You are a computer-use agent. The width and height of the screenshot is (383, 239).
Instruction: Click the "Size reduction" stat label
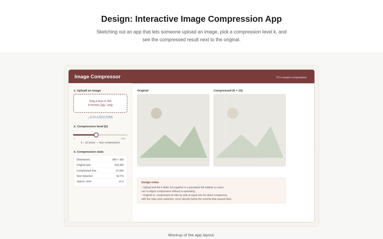tap(85, 176)
